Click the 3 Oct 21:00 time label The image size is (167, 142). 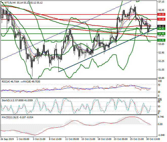pyautogui.click(x=39, y=139)
